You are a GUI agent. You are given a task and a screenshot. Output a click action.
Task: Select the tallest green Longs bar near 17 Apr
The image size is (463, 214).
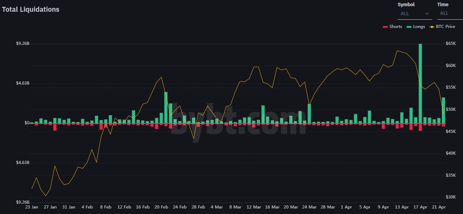420,83
